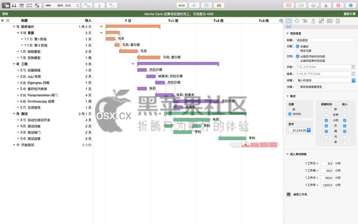Click the green tracking toolbar icon
The height and width of the screenshot is (224, 358).
(301, 5)
